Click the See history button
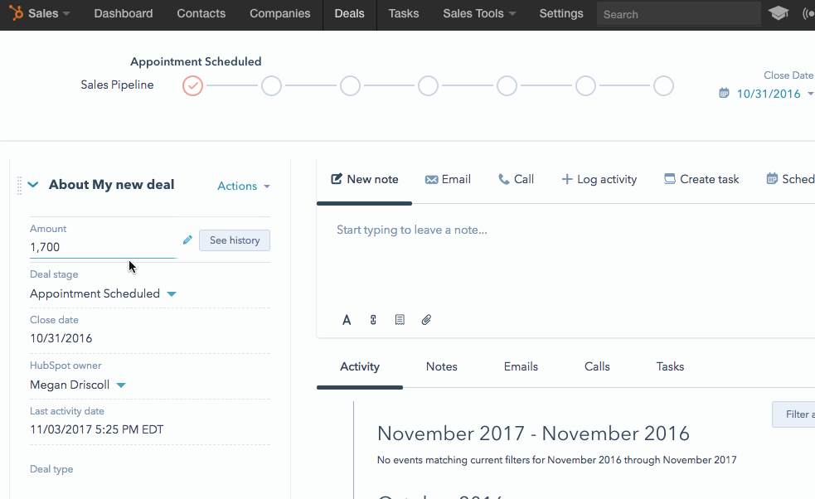The image size is (815, 499). tap(235, 240)
